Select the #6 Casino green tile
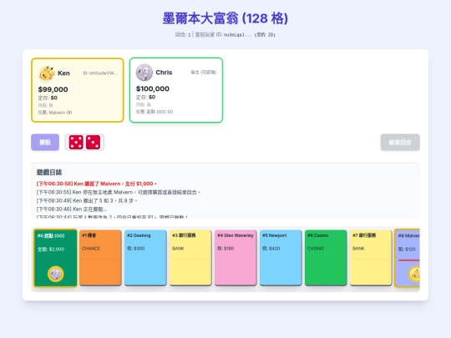 [326, 258]
